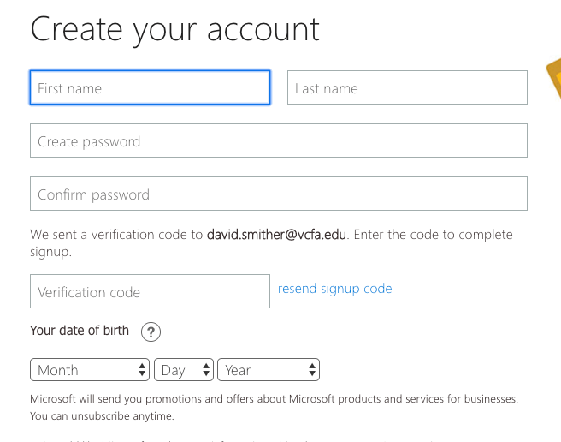Screen dimensions: 561x442
Task: Click the arrows on the Year selector
Action: click(312, 370)
